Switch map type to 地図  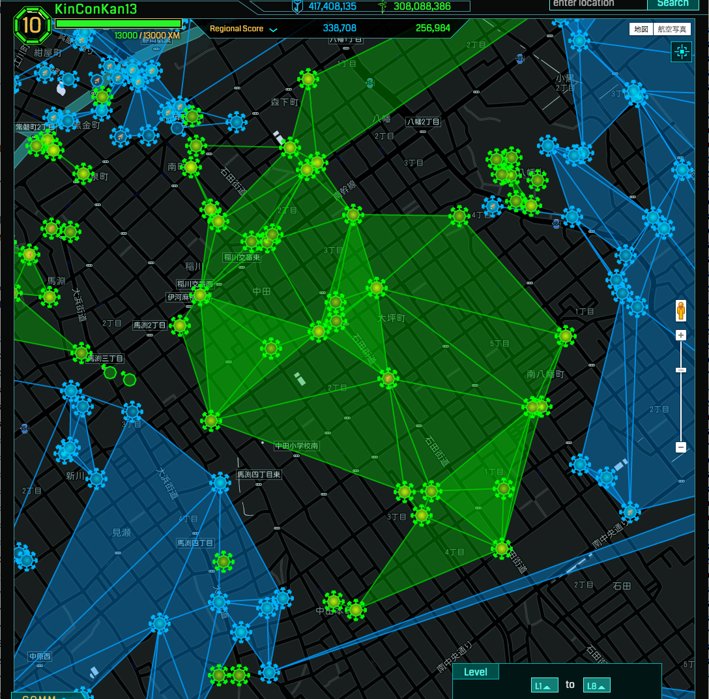(x=641, y=29)
